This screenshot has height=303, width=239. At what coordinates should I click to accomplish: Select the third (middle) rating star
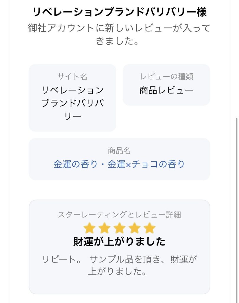(x=119, y=228)
